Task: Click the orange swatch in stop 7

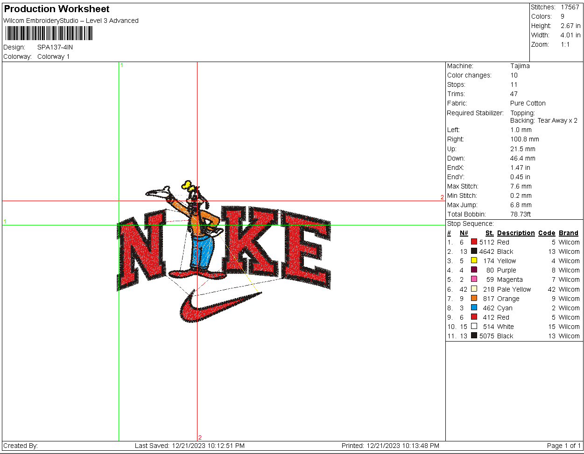Action: [474, 298]
